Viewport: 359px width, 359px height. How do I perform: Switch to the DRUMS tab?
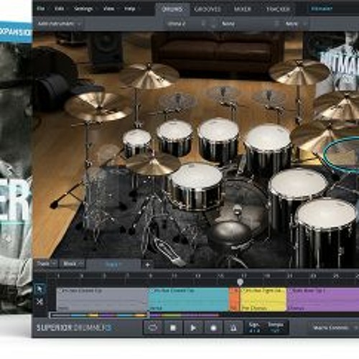pos(172,9)
